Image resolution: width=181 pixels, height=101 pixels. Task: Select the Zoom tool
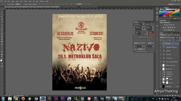pyautogui.click(x=2, y=57)
